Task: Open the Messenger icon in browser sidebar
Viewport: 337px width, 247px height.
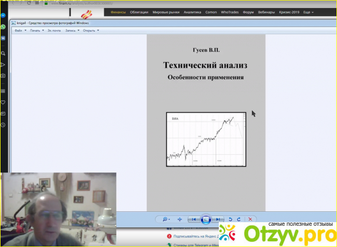Action: coord(3,16)
